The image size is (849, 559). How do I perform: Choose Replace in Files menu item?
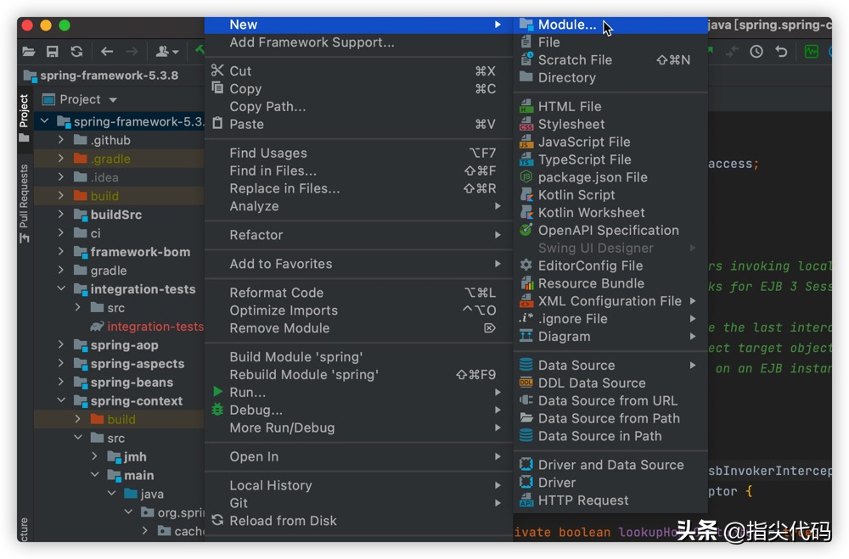(358, 188)
